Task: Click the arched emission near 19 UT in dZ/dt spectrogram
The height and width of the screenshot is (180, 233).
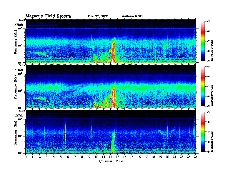Action: 161,132
